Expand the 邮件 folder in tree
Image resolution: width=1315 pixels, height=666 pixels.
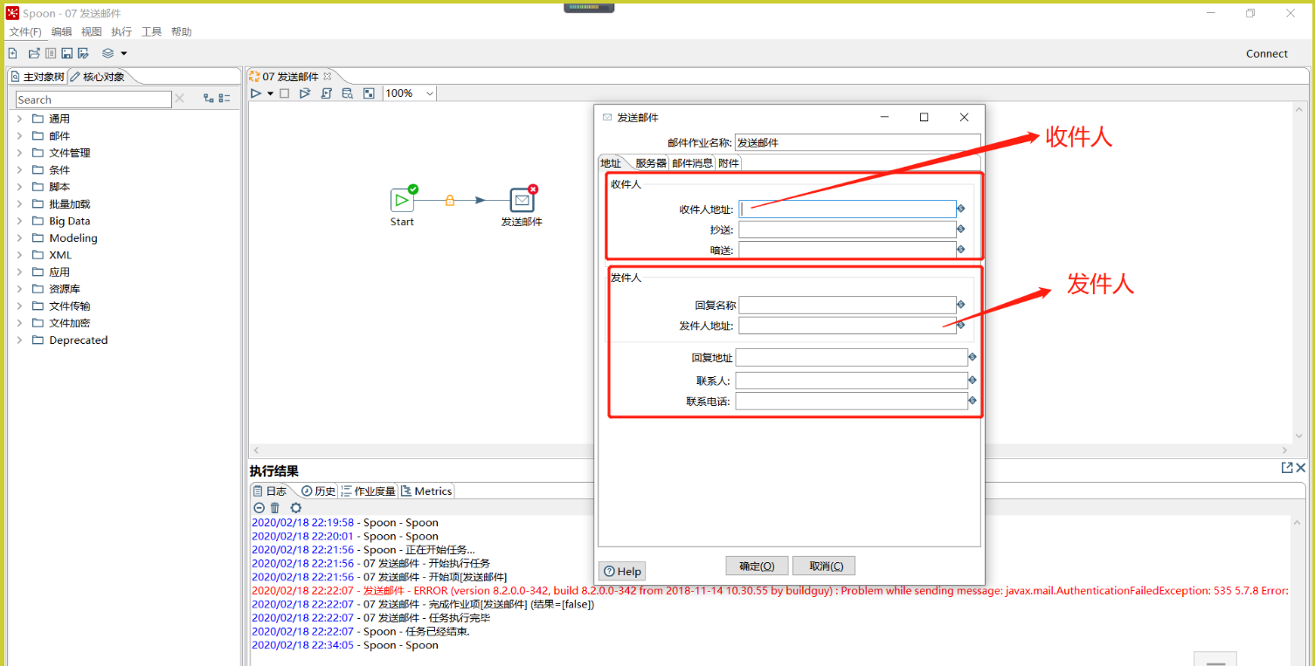(19, 136)
